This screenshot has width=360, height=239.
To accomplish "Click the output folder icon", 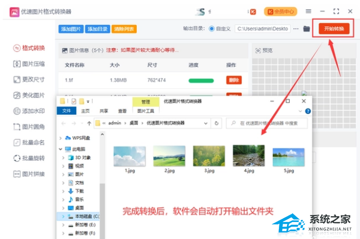I will (x=307, y=28).
